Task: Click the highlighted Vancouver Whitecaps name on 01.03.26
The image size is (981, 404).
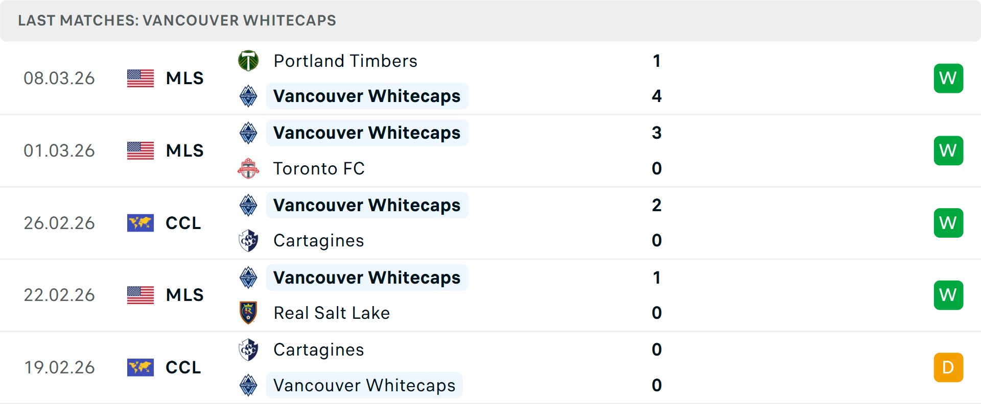Action: click(x=367, y=133)
